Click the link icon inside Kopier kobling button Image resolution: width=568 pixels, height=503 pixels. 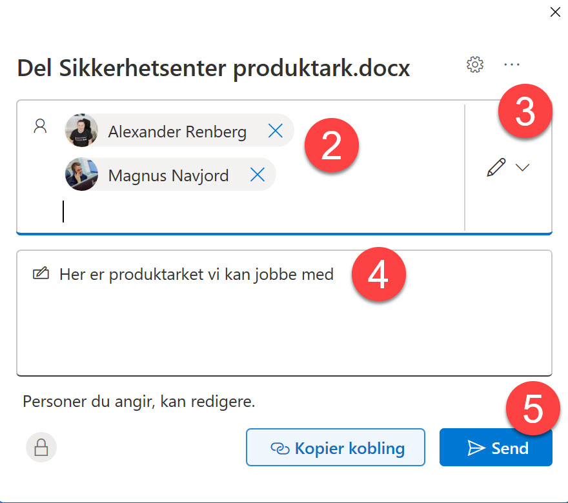click(280, 447)
